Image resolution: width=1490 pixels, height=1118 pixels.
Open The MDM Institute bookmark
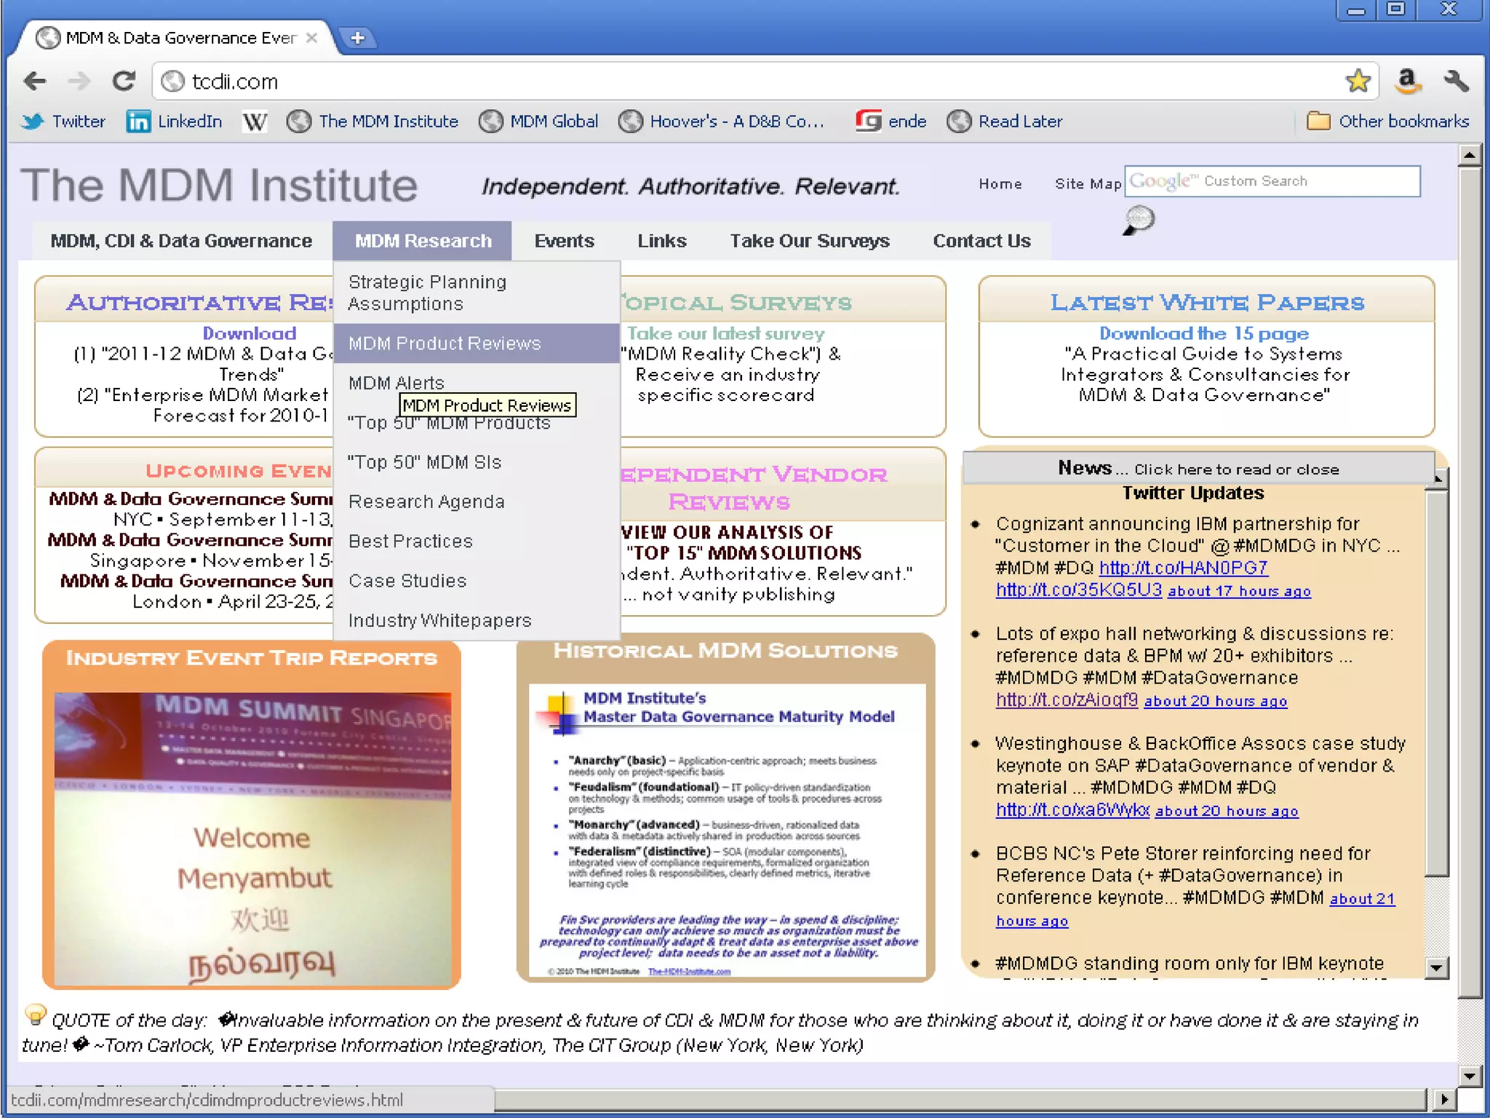[x=372, y=122]
